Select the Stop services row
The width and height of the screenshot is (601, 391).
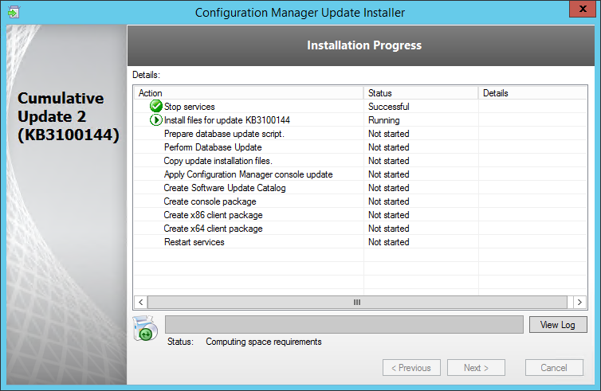[360, 107]
